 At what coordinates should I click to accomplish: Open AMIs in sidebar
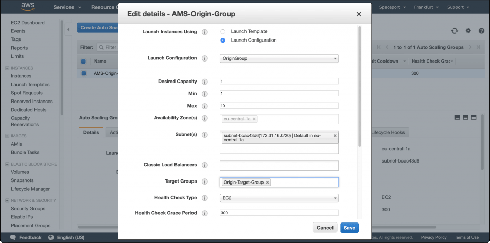[16, 144]
